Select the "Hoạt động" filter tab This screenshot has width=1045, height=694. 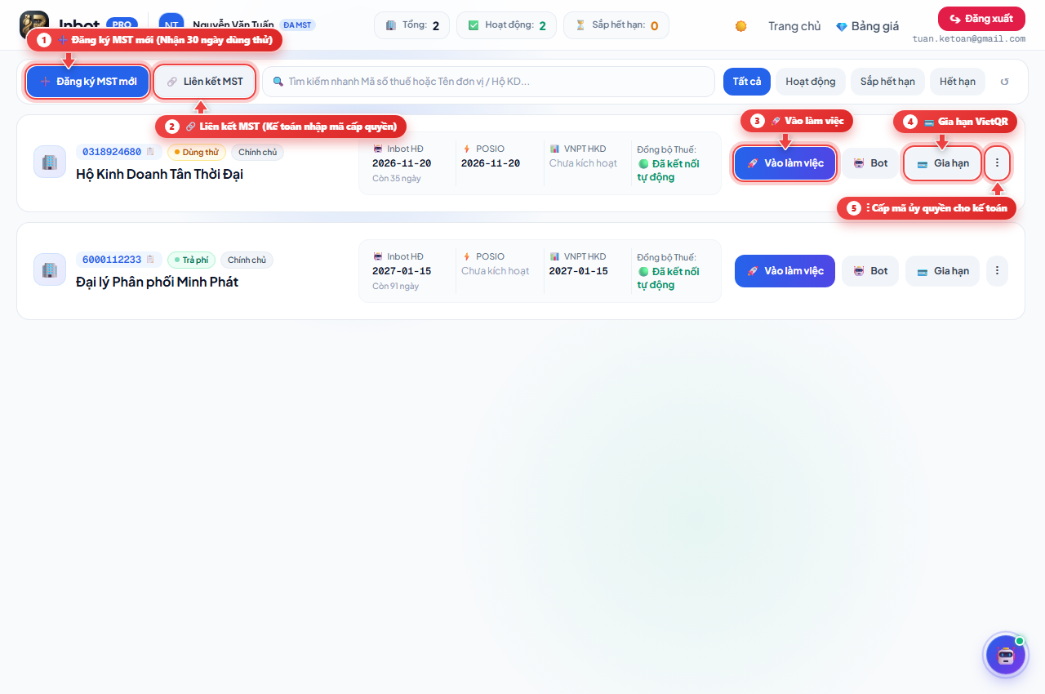pyautogui.click(x=811, y=82)
